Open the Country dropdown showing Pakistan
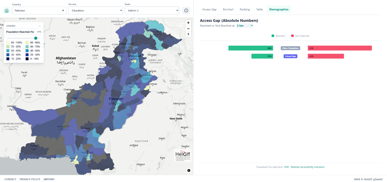The height and width of the screenshot is (182, 387). coord(39,11)
